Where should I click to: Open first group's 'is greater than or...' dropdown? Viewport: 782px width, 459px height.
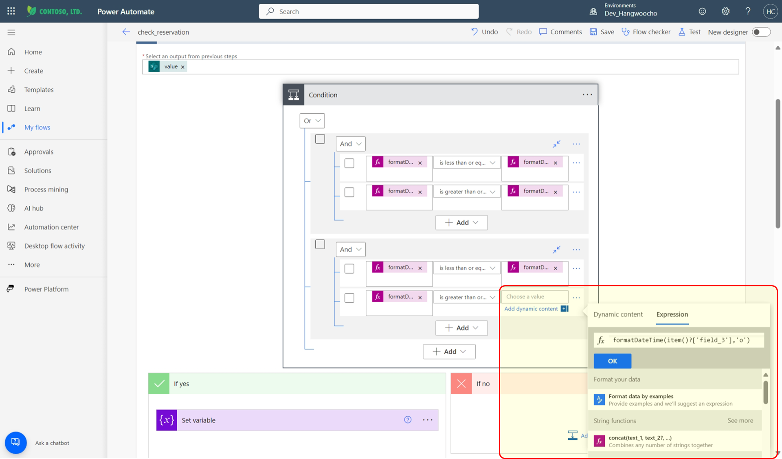click(467, 191)
